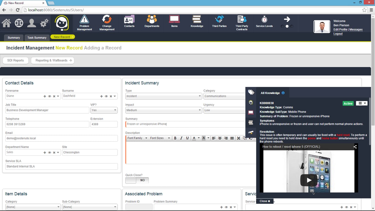Image resolution: width=375 pixels, height=211 pixels.
Task: Open Change Management module
Action: 107,23
